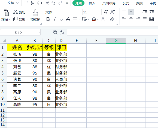Expand the arrow next to 文件
This screenshot has height=128, width=158.
tap(18, 3)
